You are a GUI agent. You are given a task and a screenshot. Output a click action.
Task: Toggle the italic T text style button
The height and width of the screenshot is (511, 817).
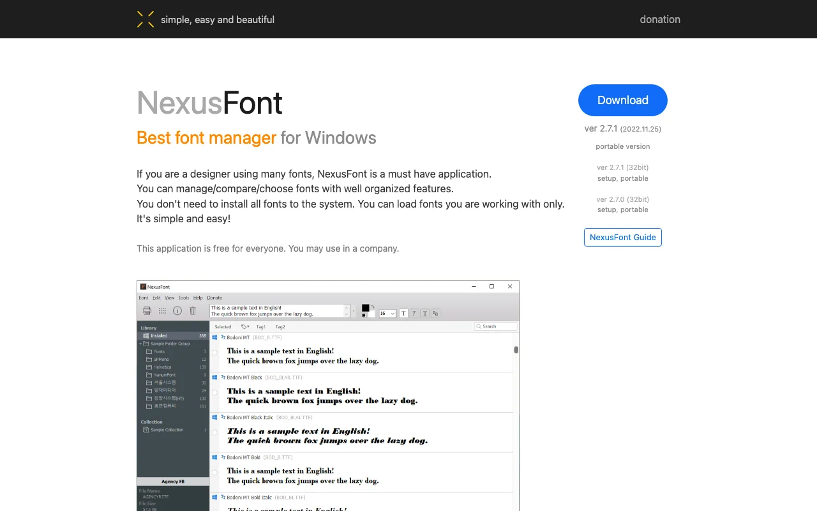tap(414, 313)
